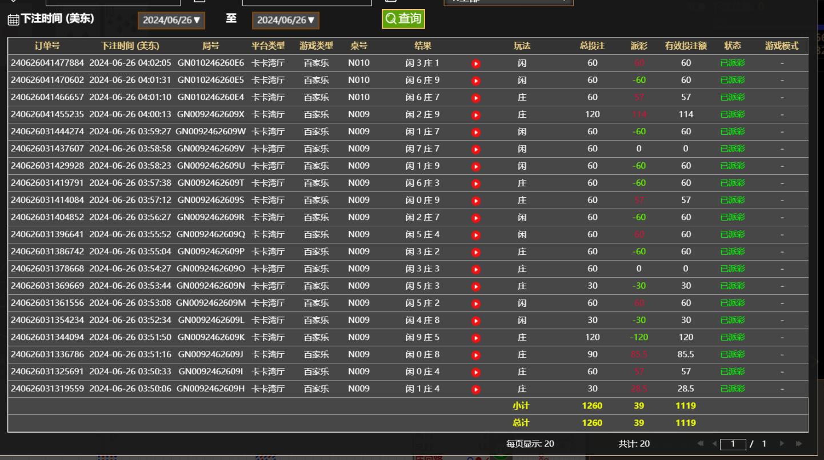This screenshot has height=460, width=824.
Task: Select the 总投注 column header
Action: coord(592,46)
